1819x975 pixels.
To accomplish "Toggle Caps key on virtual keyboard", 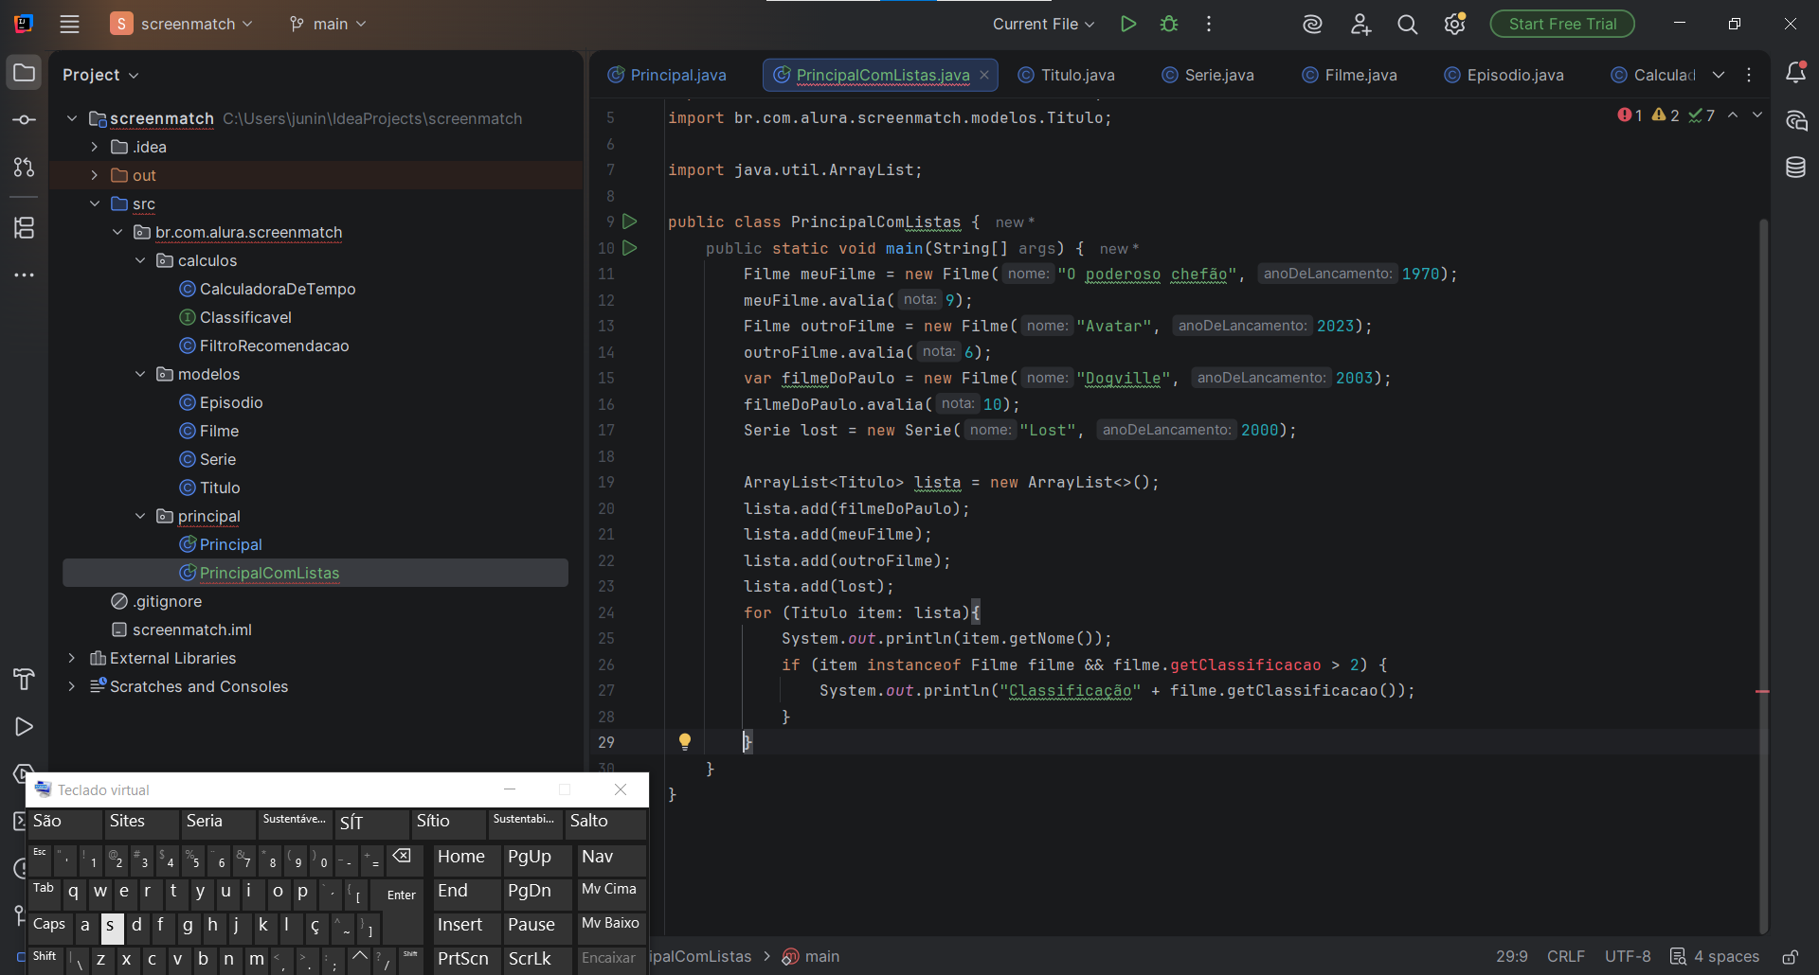I will click(49, 925).
